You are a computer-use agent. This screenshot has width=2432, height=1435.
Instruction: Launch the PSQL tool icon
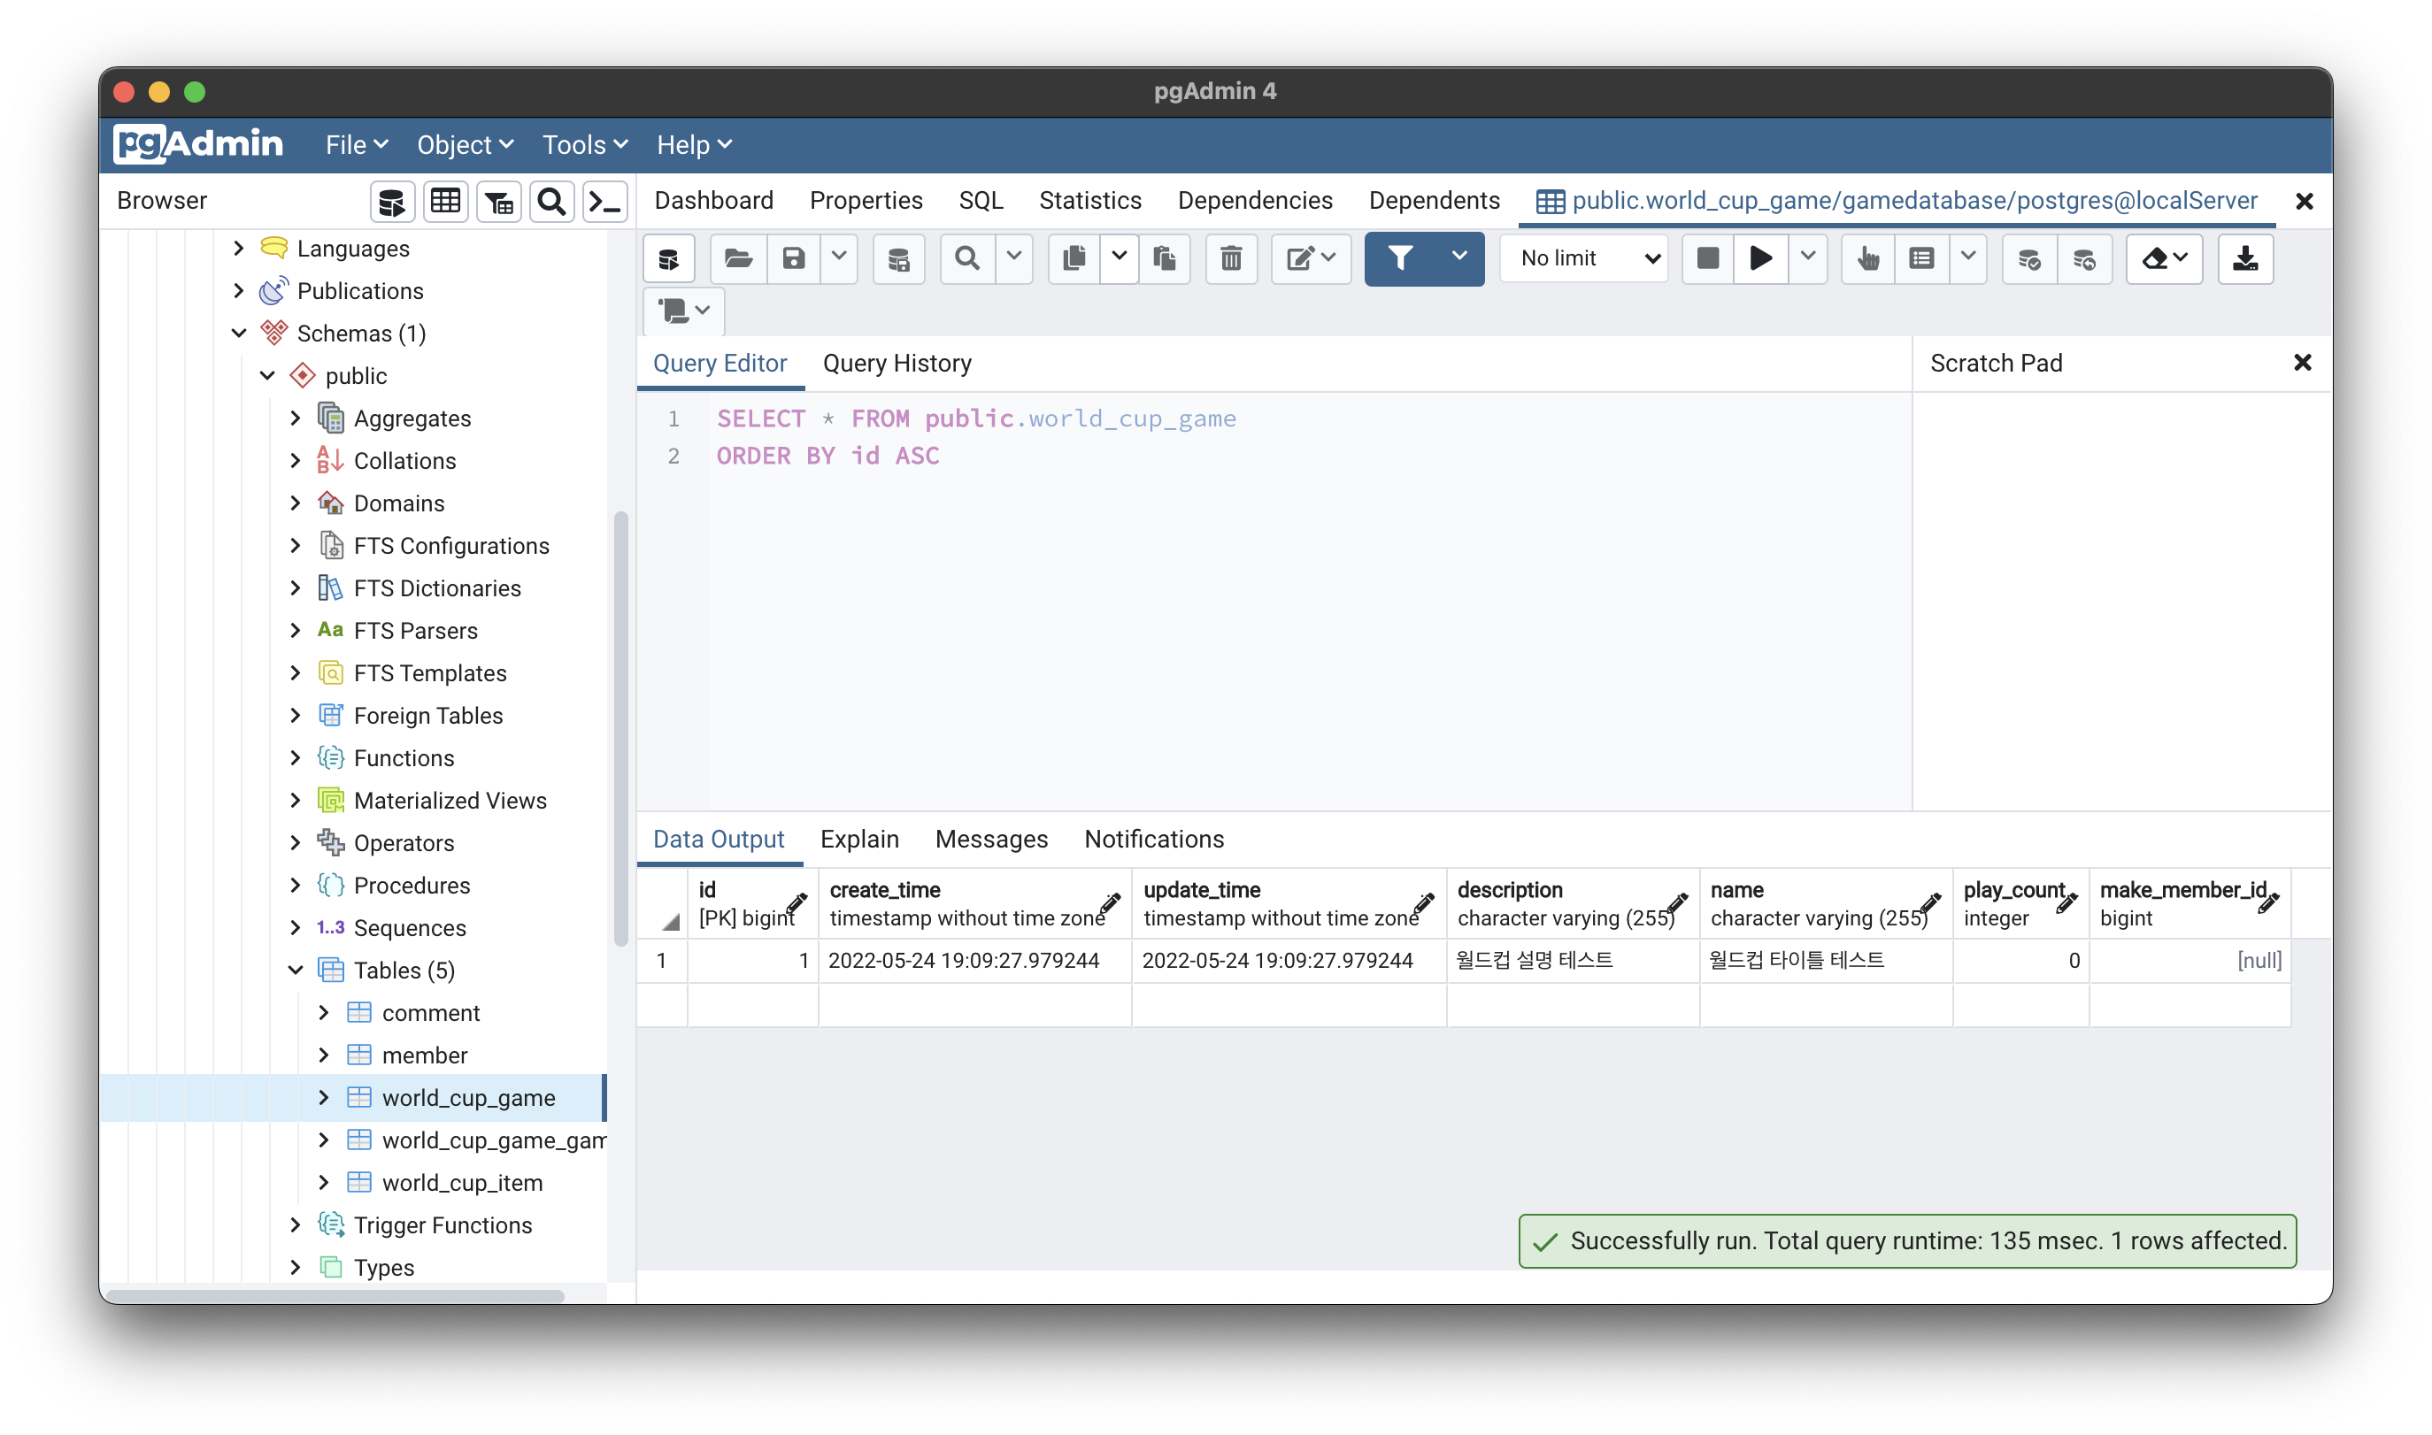coord(605,201)
